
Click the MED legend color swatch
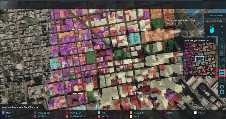[x=3, y=113]
